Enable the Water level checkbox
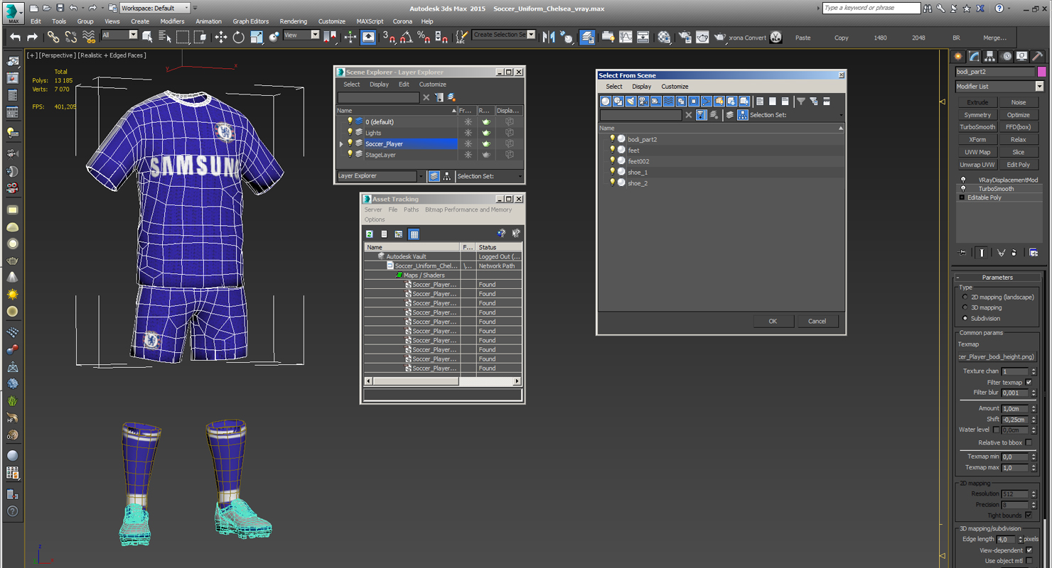The image size is (1052, 568). coord(996,430)
